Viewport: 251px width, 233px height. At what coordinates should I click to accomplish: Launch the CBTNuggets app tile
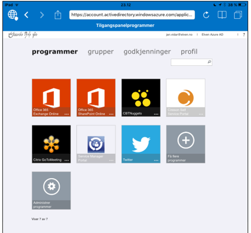coord(141,98)
